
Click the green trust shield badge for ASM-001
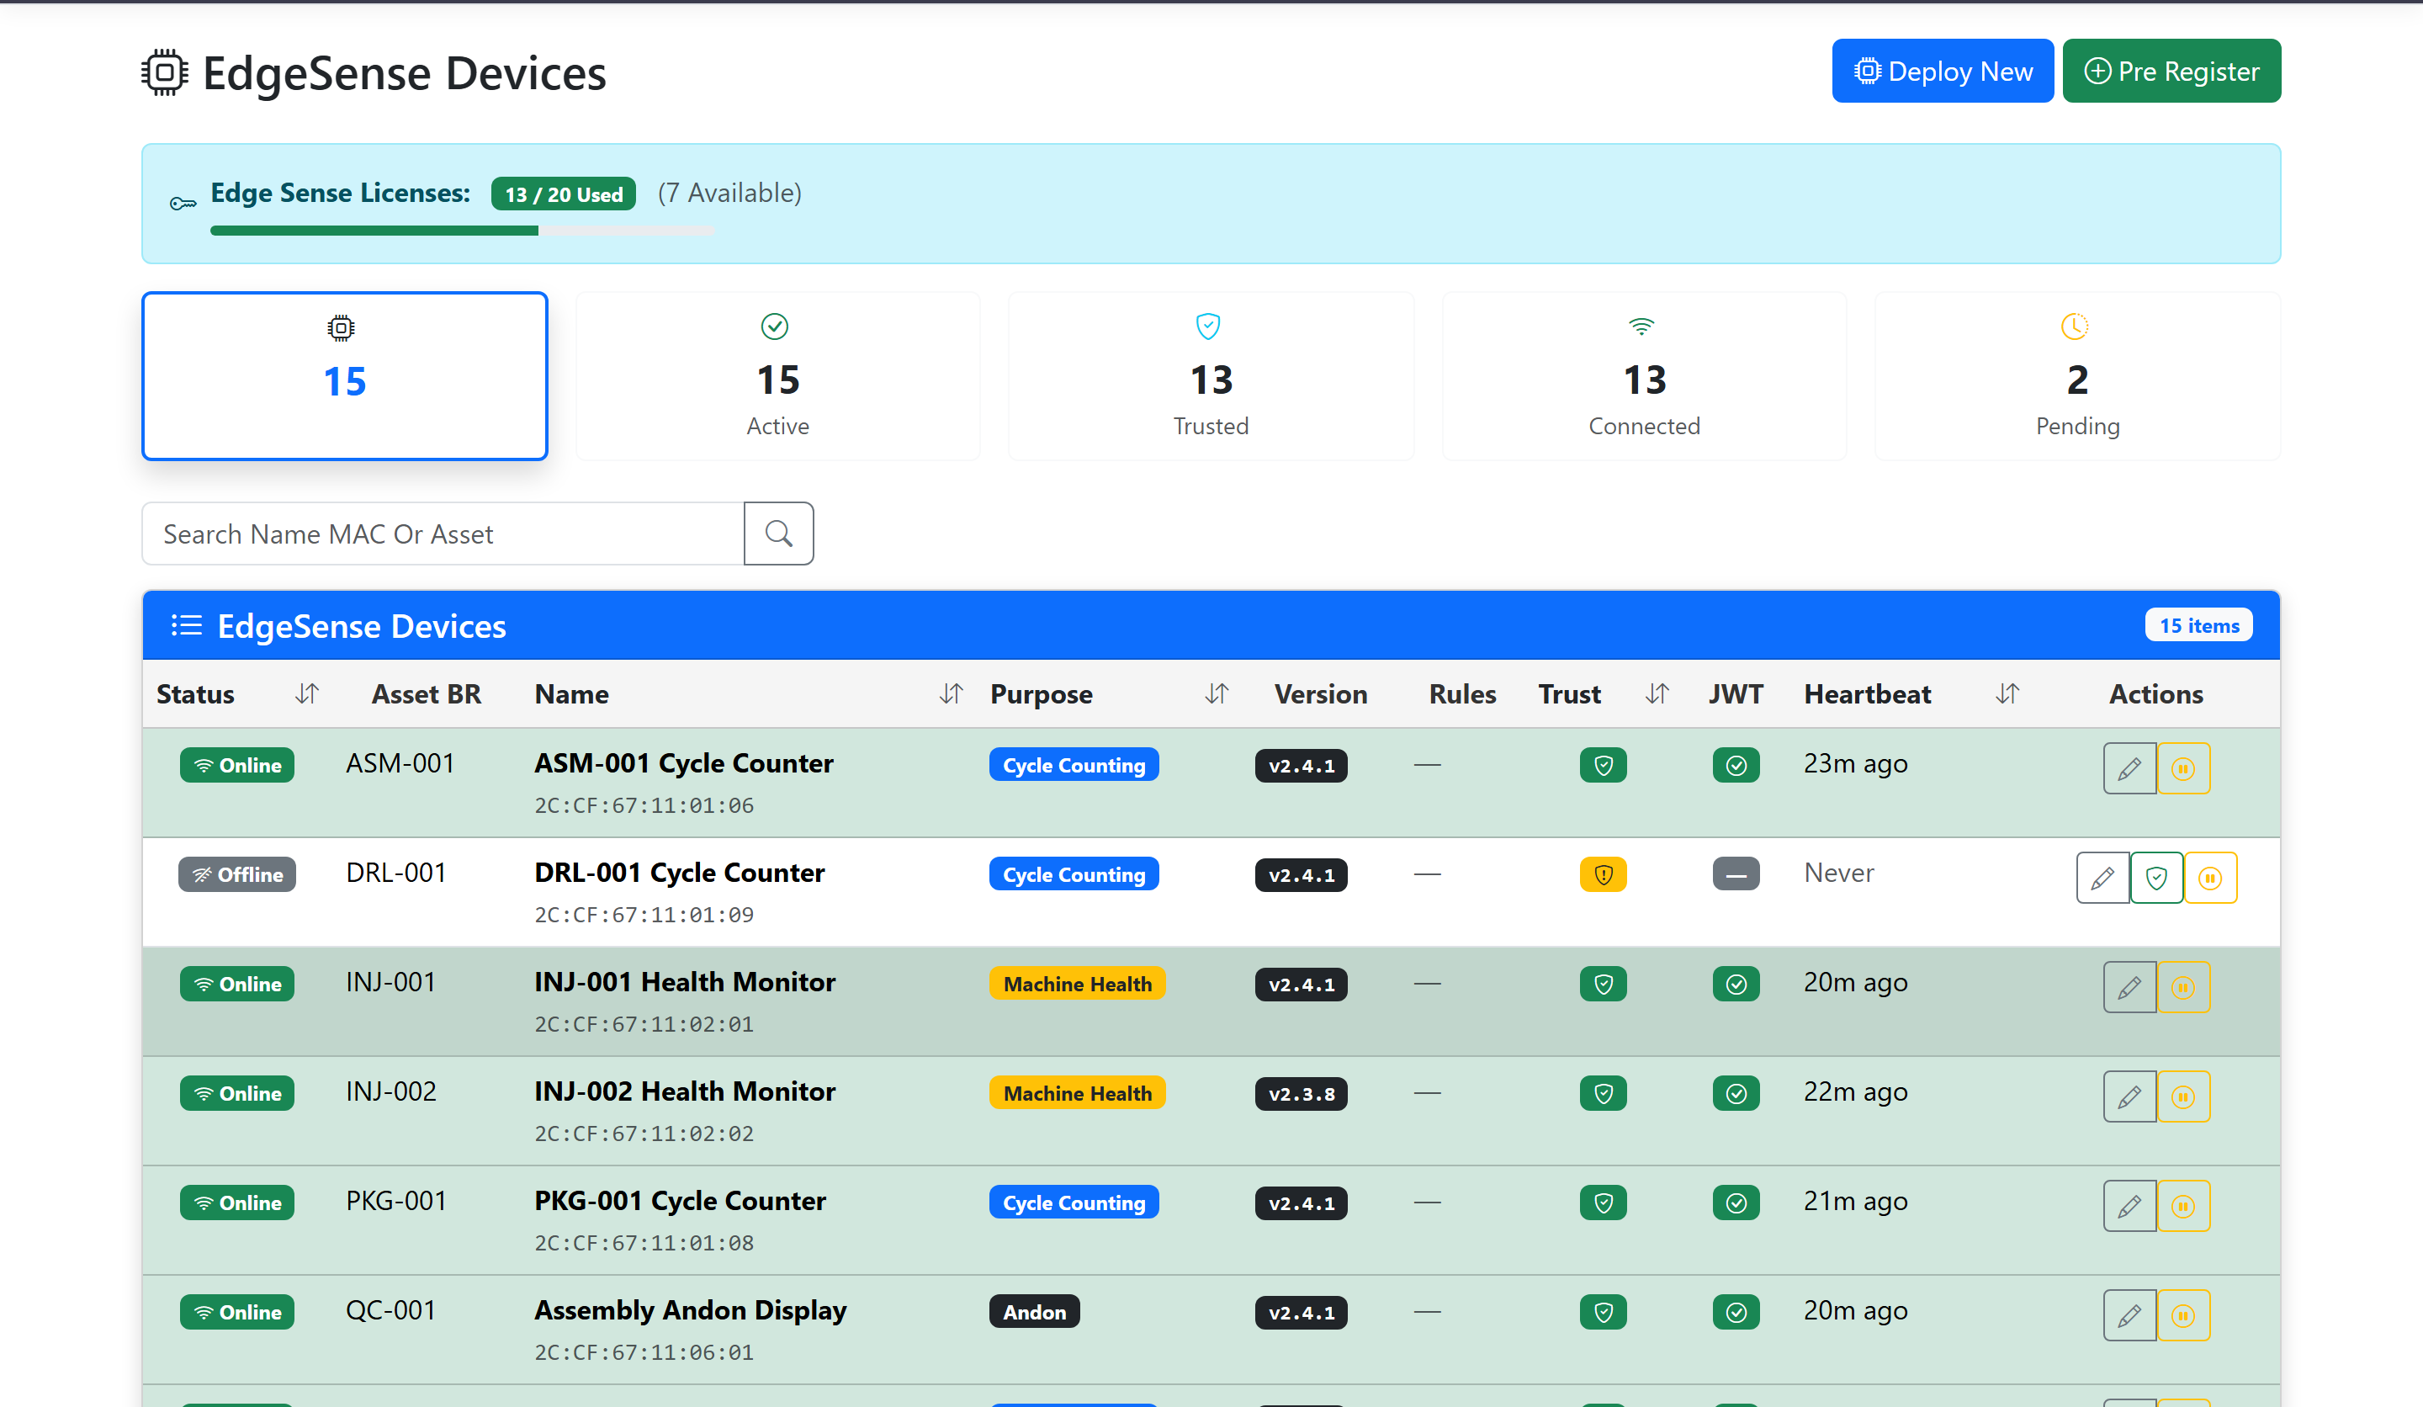[1603, 766]
